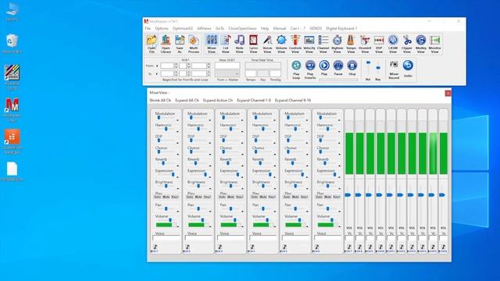Click Expand All Ch in MixerView
The height and width of the screenshot is (281, 500).
point(187,100)
